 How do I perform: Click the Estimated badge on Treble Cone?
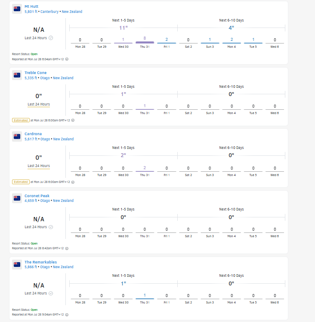21,121
